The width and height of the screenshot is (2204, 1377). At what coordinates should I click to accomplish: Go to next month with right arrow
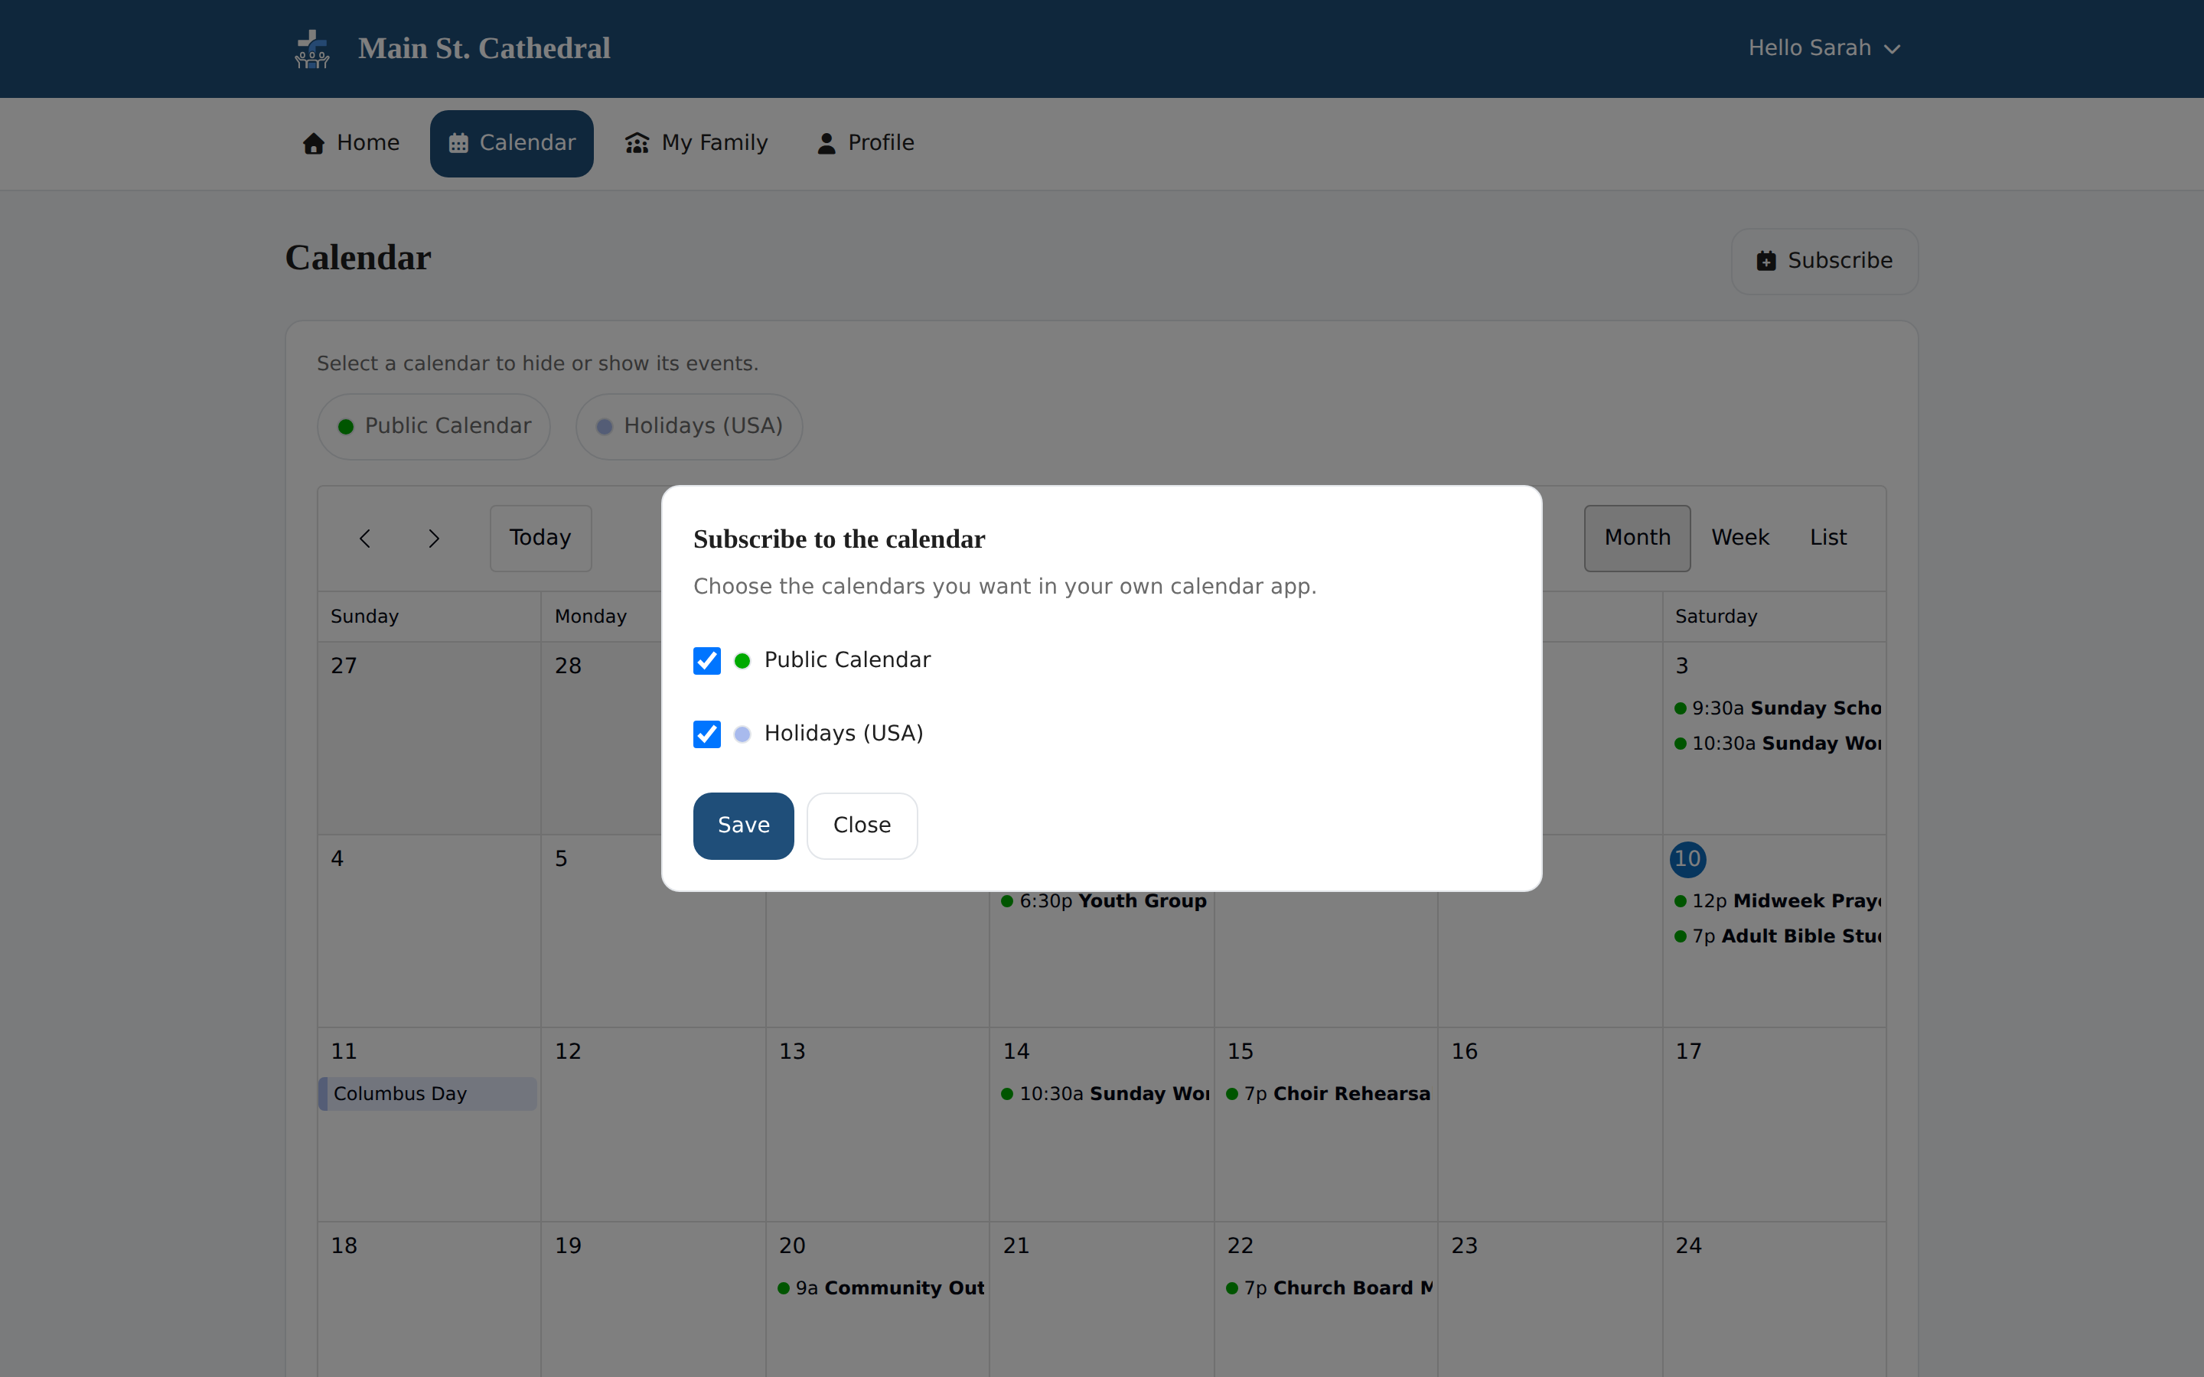[433, 539]
